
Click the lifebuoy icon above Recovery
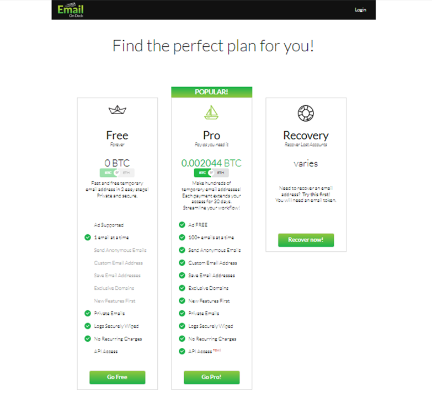(306, 113)
